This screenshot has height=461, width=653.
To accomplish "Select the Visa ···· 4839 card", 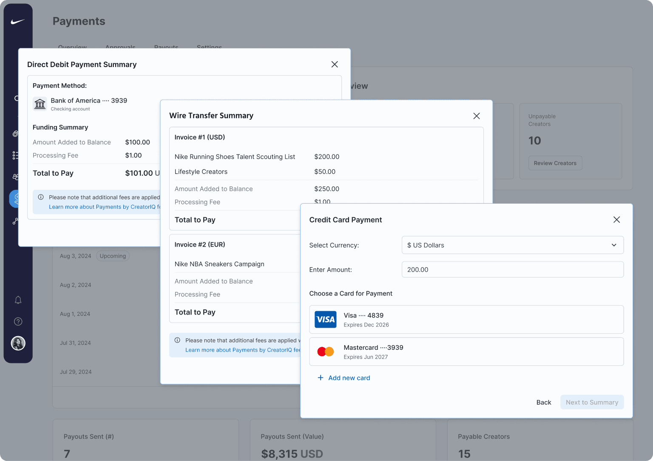I will tap(466, 320).
